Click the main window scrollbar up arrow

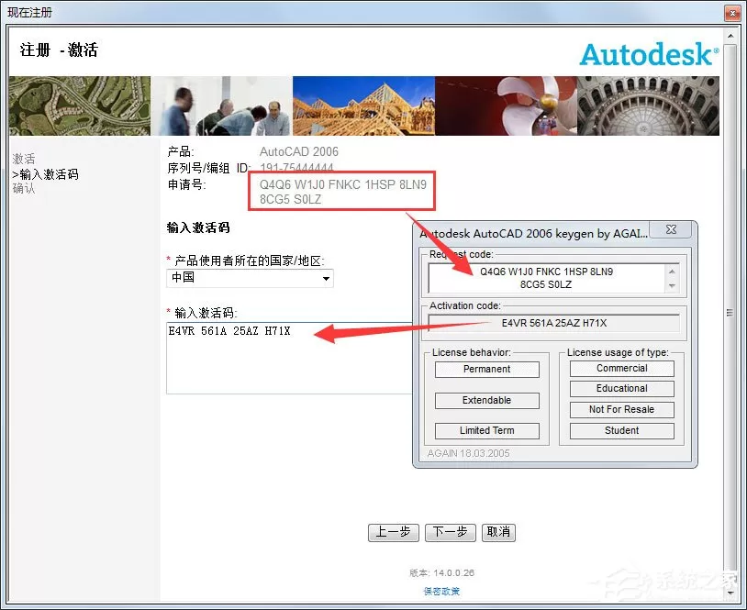coord(730,36)
